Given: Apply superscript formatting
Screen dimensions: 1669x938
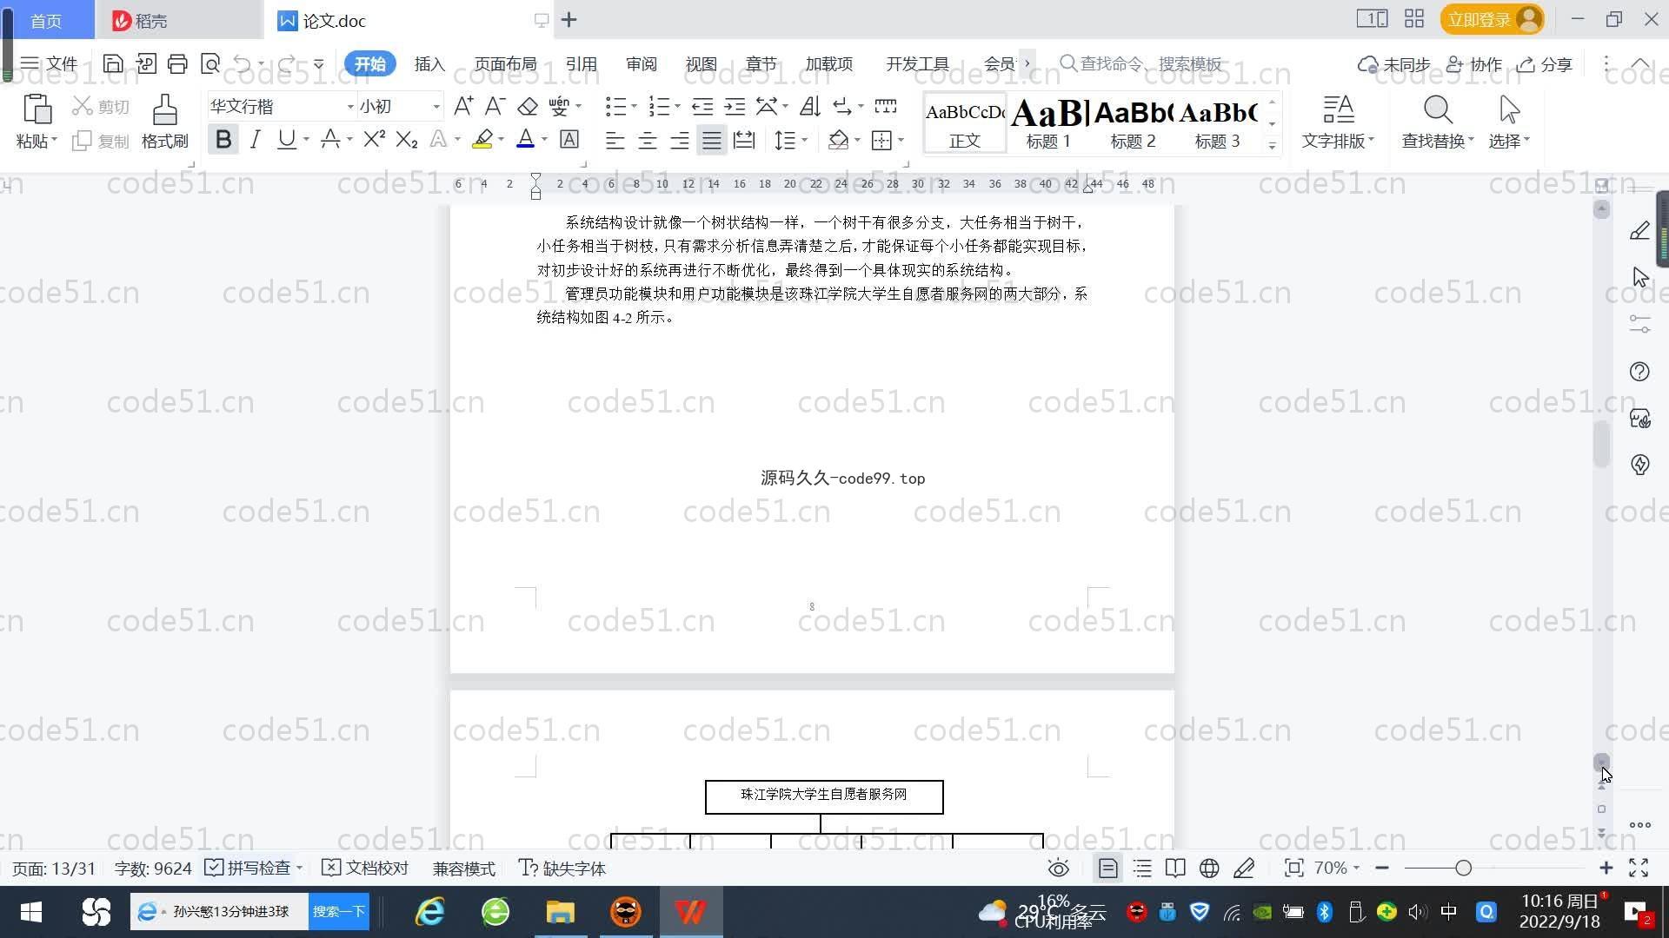Looking at the screenshot, I should coord(374,140).
